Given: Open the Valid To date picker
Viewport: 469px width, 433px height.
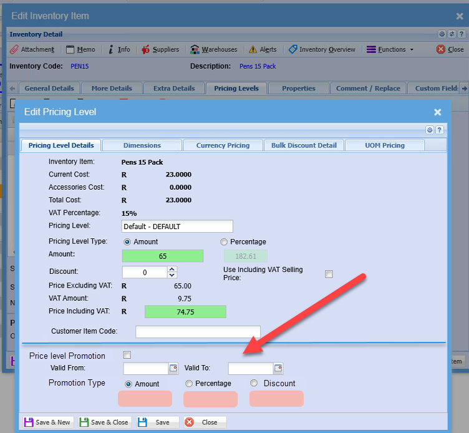Looking at the screenshot, I should coord(278,368).
